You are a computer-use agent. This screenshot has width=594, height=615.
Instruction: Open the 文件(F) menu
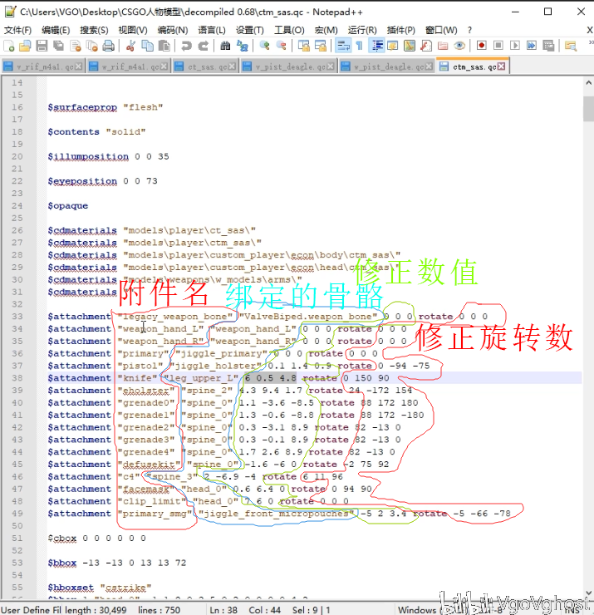tap(17, 30)
